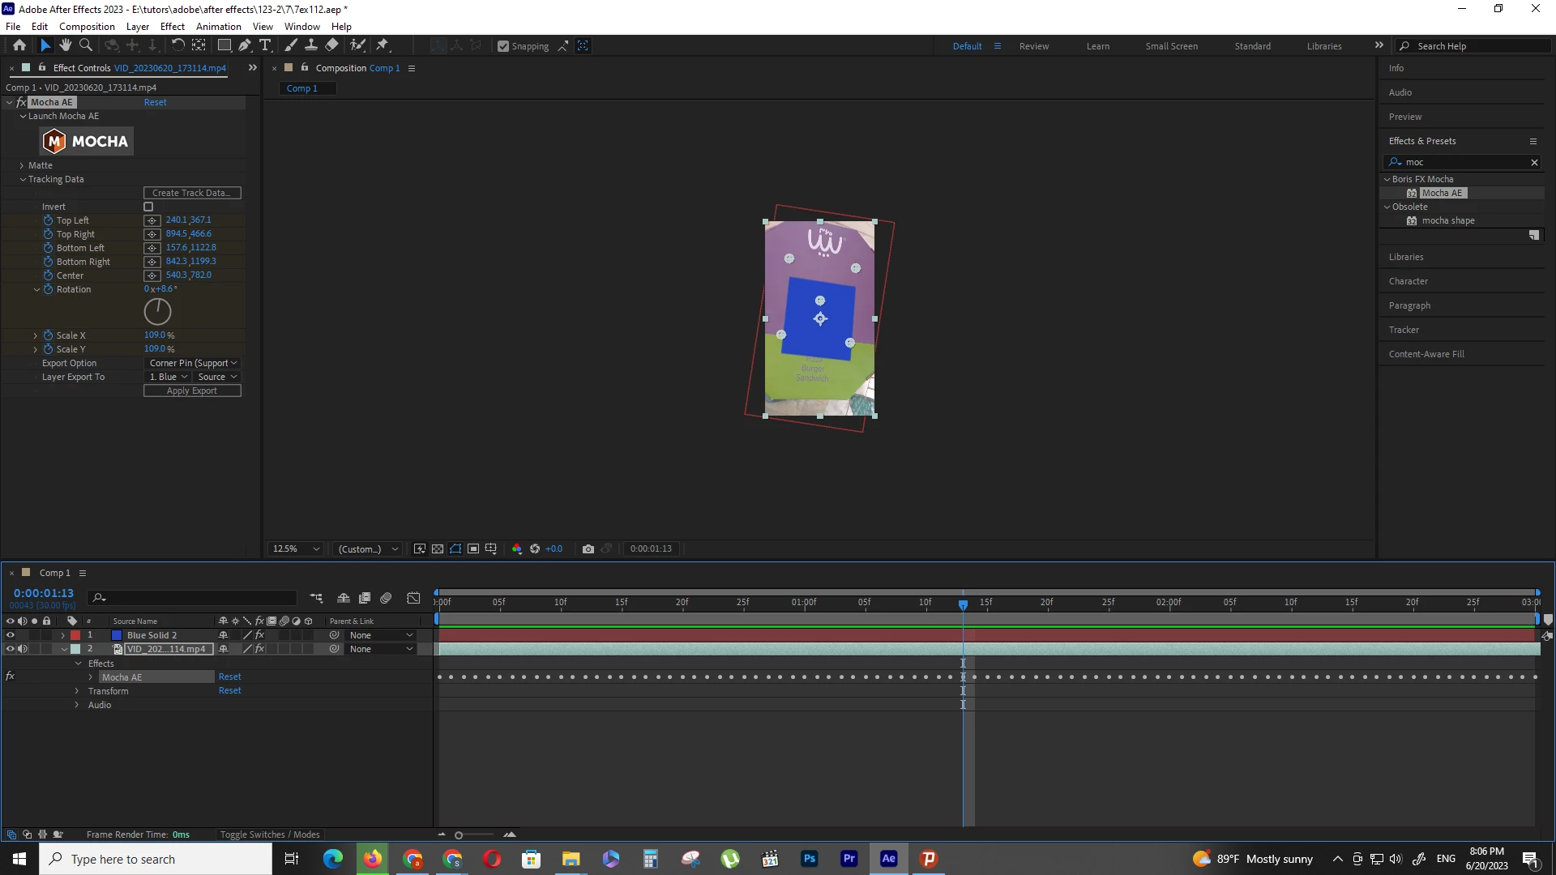1556x875 pixels.
Task: Adjust the Rotation dial control
Action: point(157,311)
